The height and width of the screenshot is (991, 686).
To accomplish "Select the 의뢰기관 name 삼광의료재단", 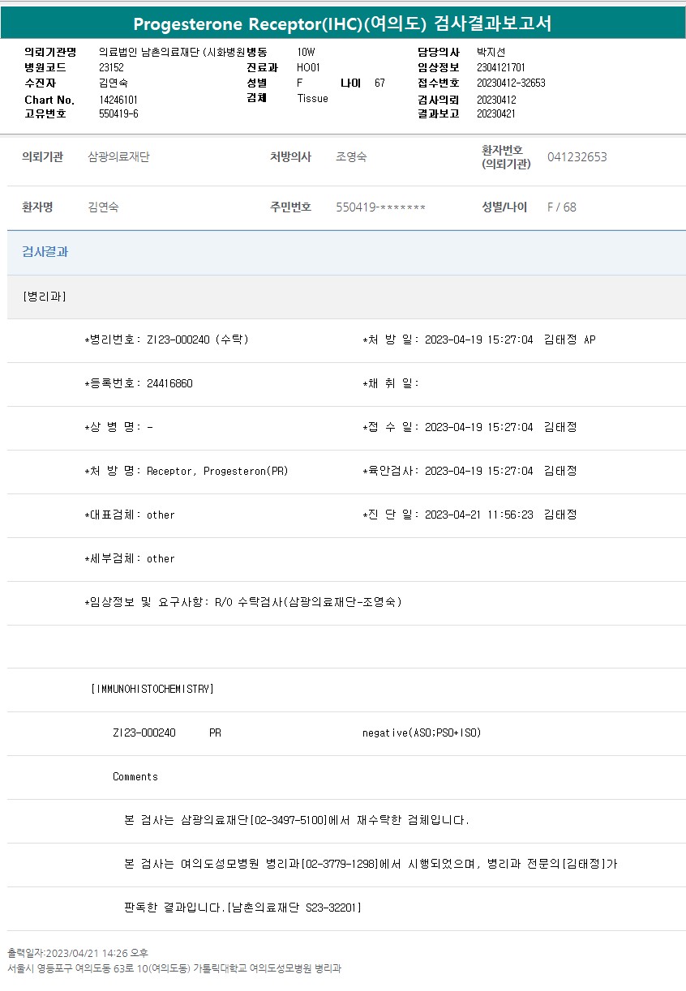I will (118, 157).
